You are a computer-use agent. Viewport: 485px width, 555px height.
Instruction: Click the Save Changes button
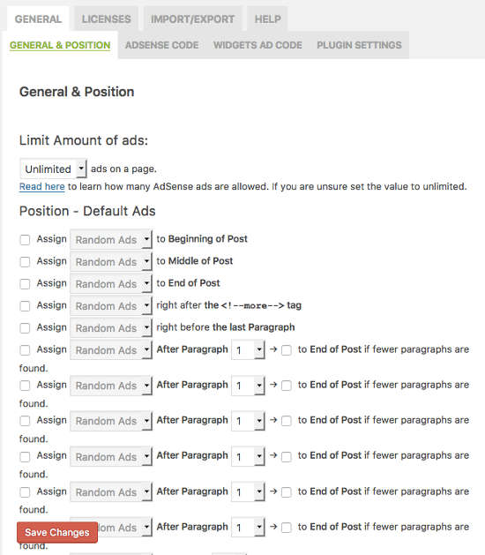click(x=57, y=532)
